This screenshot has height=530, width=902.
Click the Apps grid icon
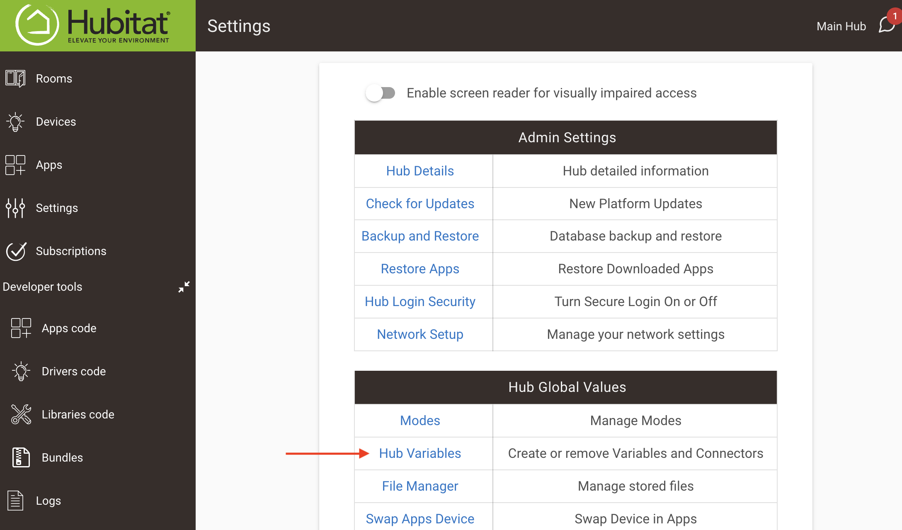pyautogui.click(x=15, y=165)
